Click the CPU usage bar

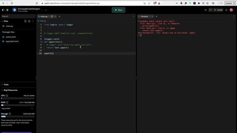tap(18, 98)
